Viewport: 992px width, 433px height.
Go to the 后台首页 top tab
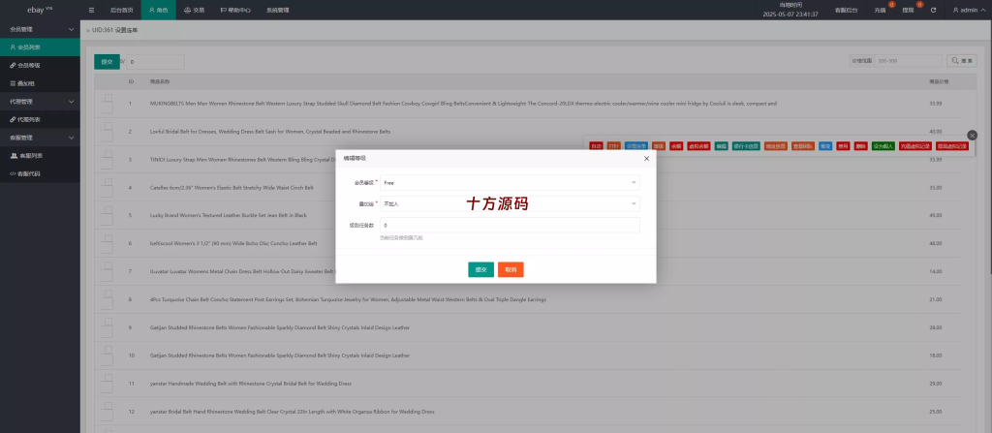(121, 10)
